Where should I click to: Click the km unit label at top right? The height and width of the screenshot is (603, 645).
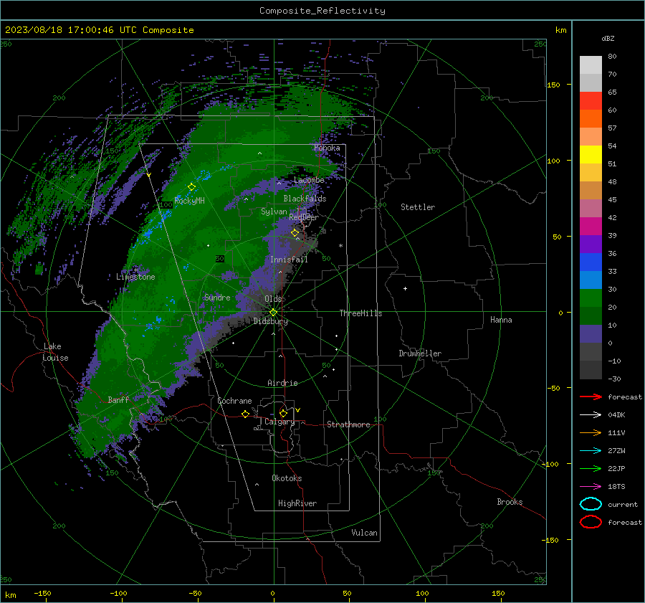[560, 30]
